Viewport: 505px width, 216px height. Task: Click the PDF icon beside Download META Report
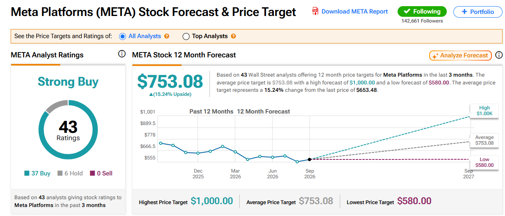[315, 11]
